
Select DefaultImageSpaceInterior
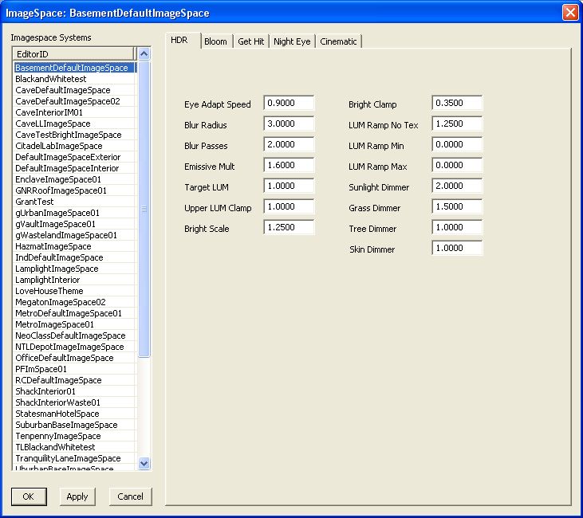coord(74,168)
